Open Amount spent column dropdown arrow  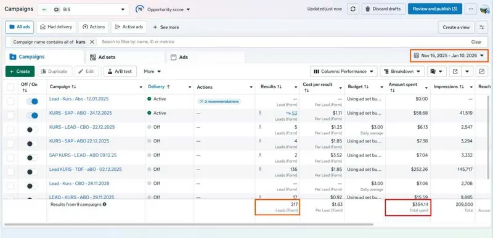coord(426,88)
